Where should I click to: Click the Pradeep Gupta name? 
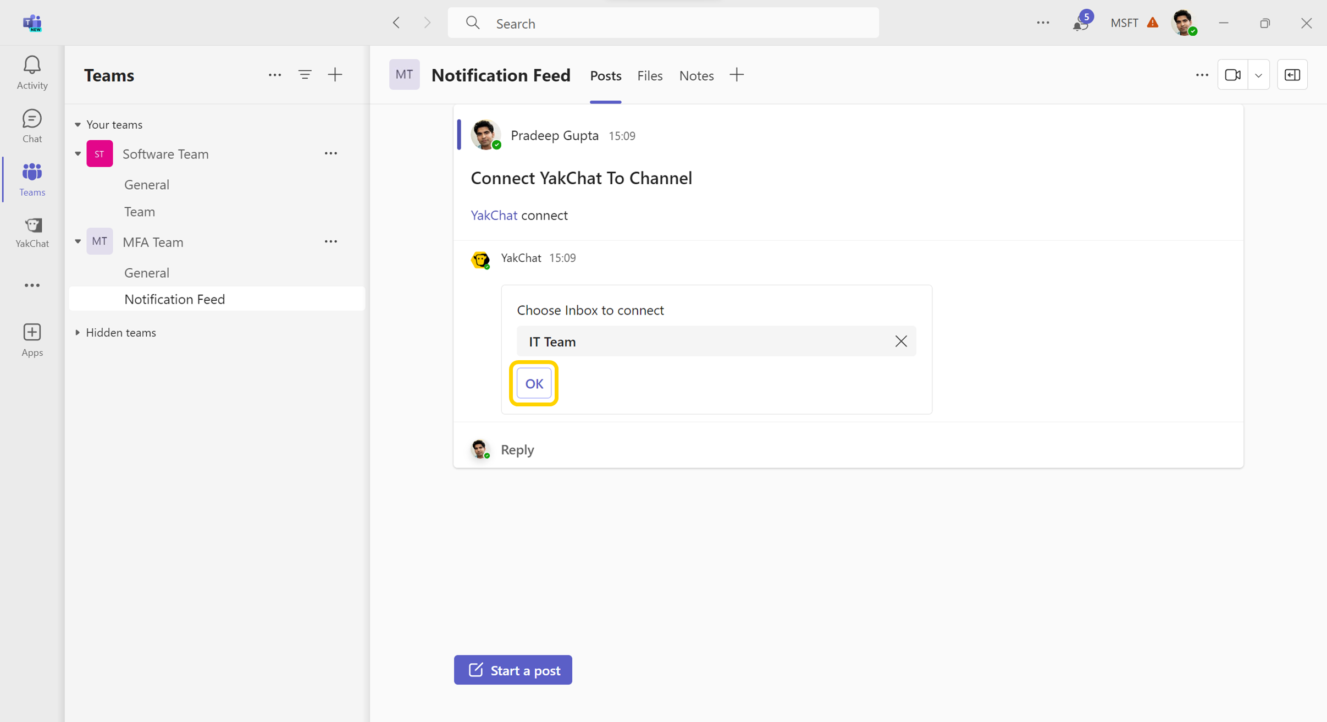(x=554, y=135)
